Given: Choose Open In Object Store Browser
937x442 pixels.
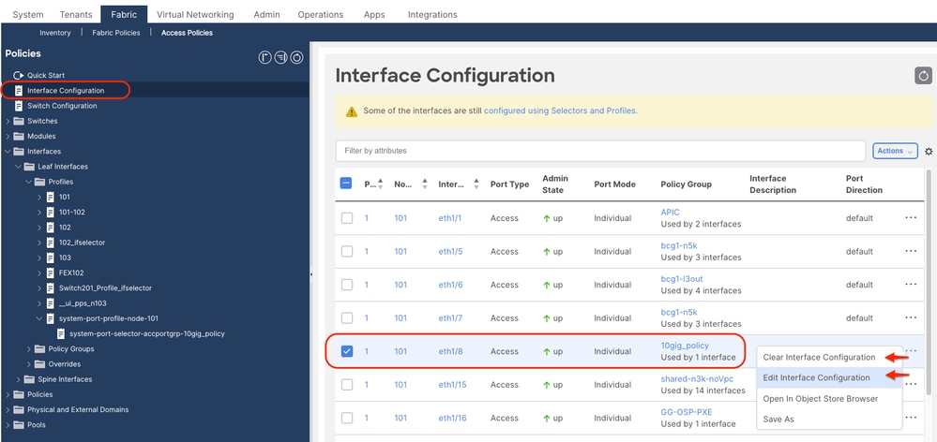Looking at the screenshot, I should (821, 399).
